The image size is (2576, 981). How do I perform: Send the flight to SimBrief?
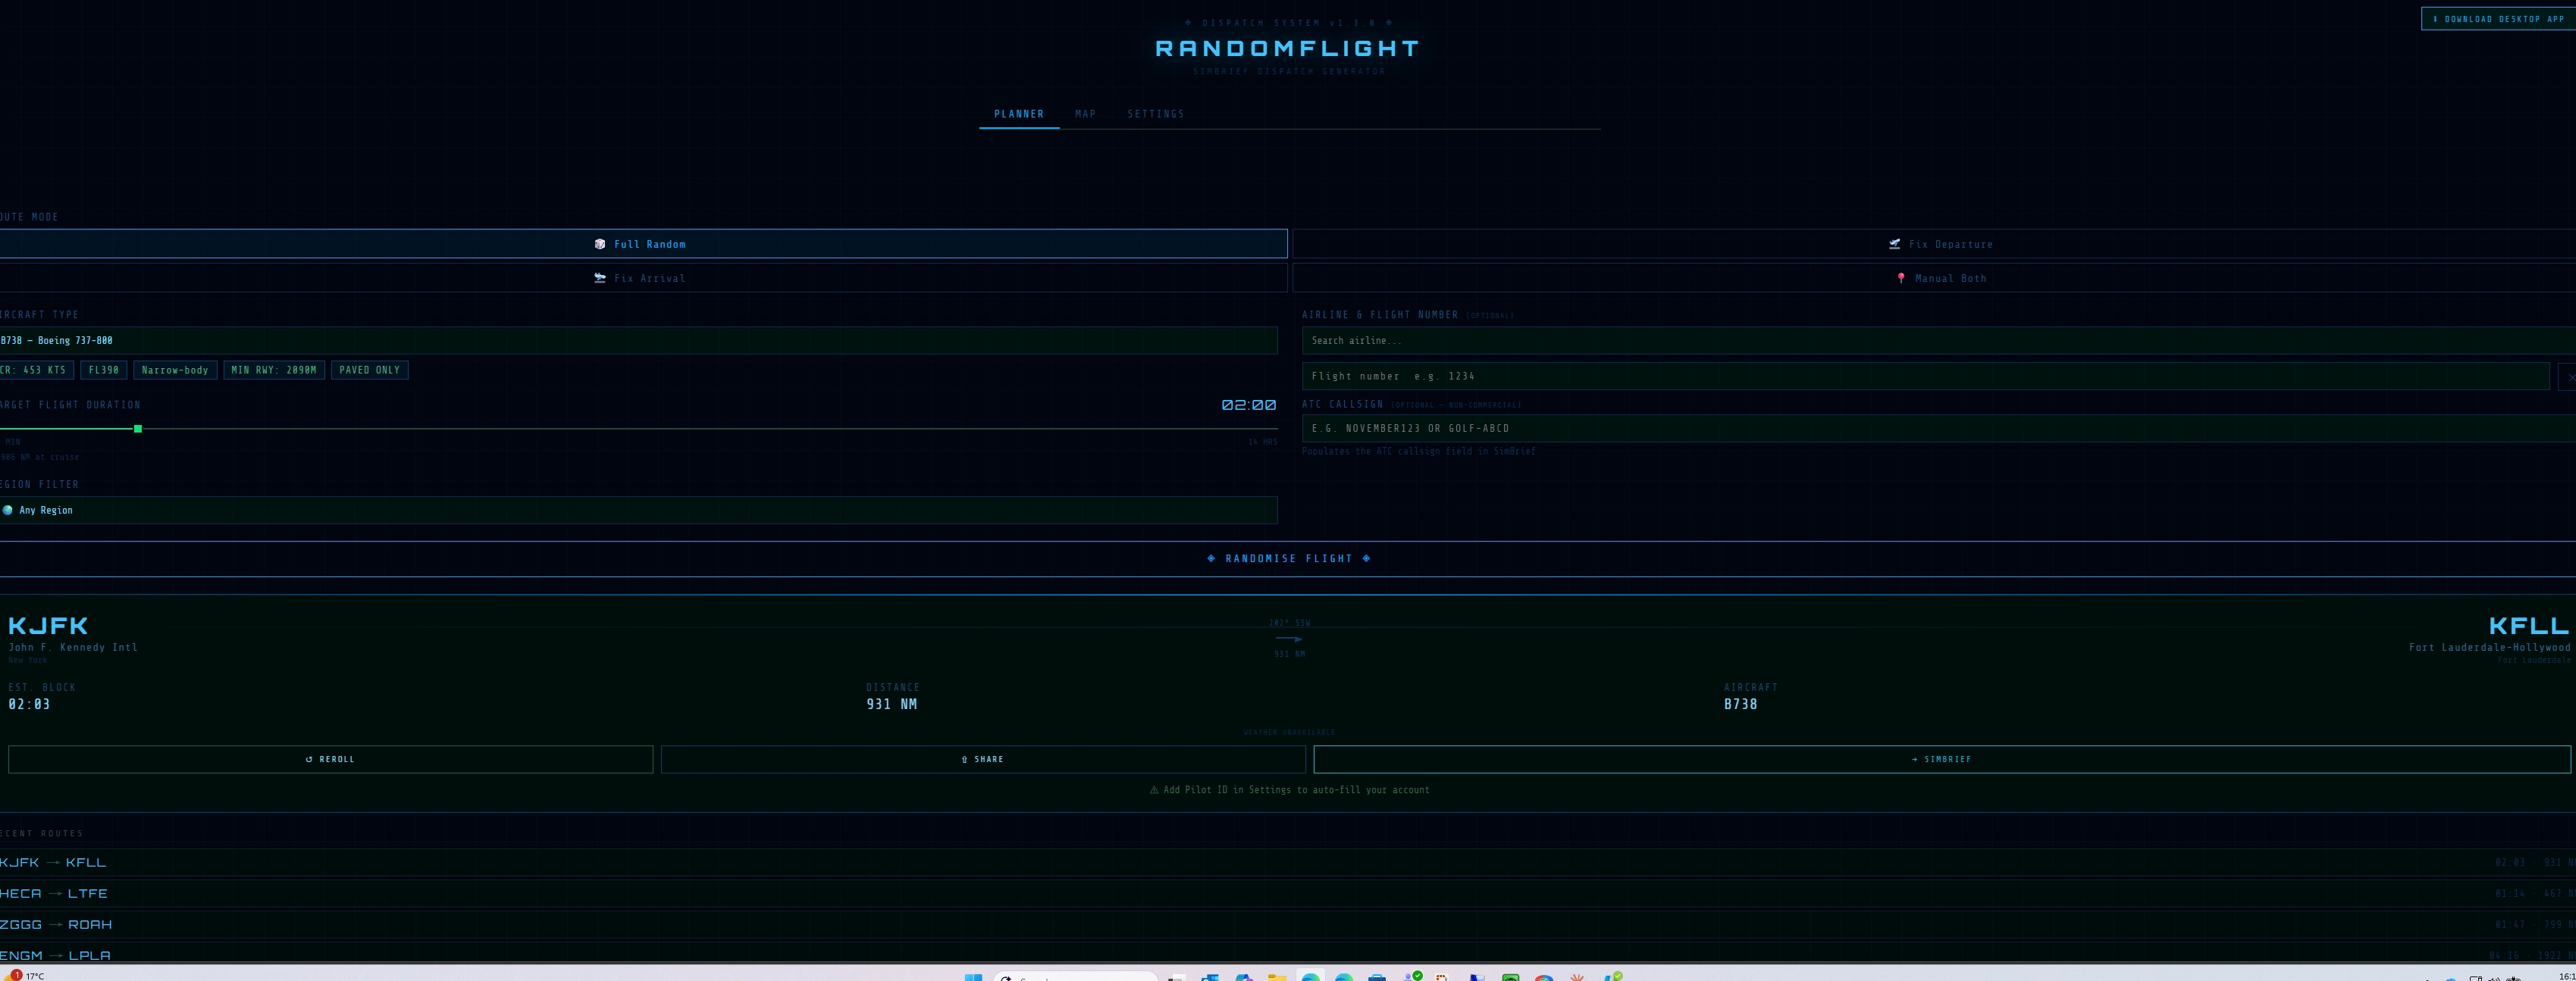[x=1942, y=759]
